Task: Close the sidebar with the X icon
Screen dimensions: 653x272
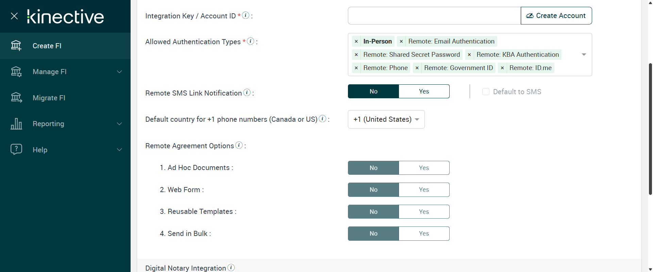Action: point(14,16)
